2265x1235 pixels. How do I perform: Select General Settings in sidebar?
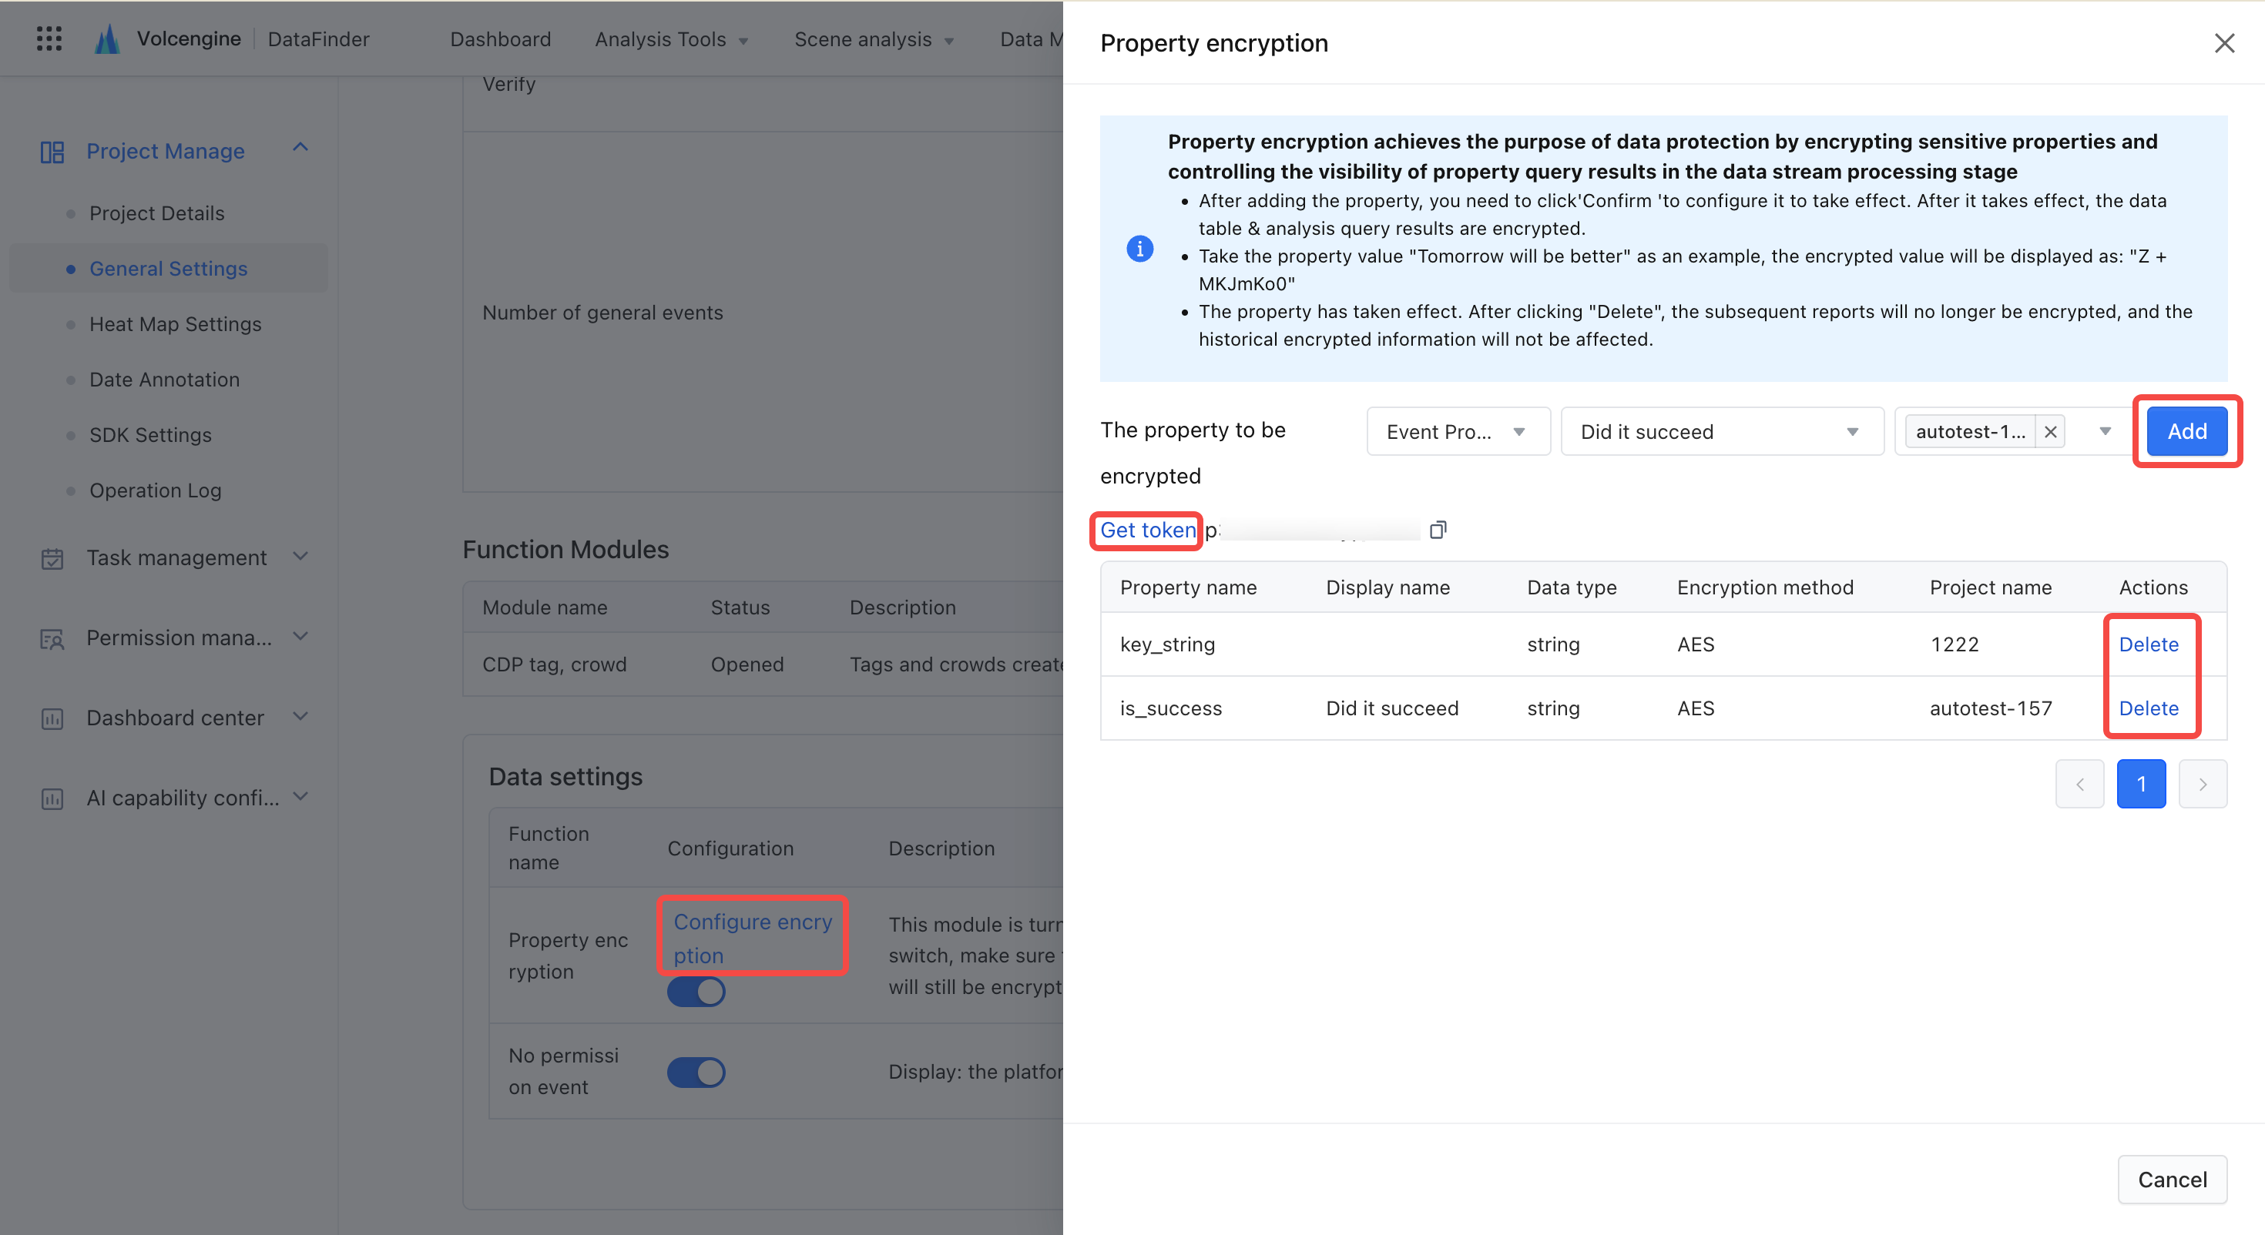point(168,269)
